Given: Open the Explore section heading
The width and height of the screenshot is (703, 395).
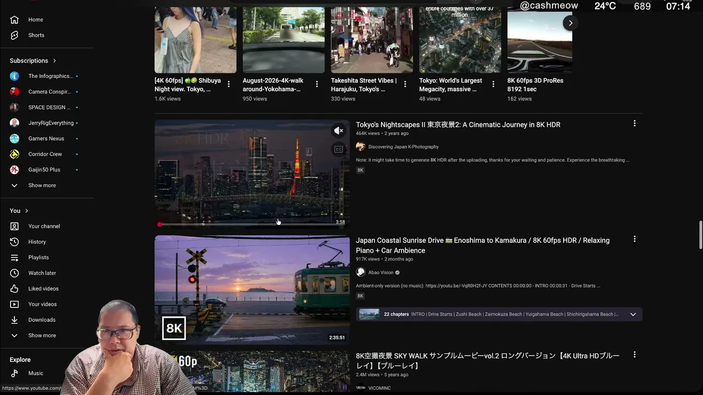Looking at the screenshot, I should coord(20,360).
